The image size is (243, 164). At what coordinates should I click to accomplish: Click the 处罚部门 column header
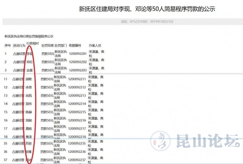pyautogui.click(x=60, y=46)
